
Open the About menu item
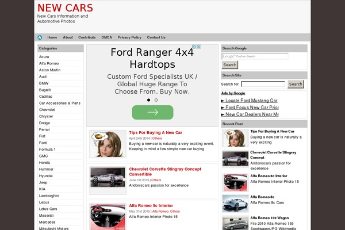[x=68, y=37]
